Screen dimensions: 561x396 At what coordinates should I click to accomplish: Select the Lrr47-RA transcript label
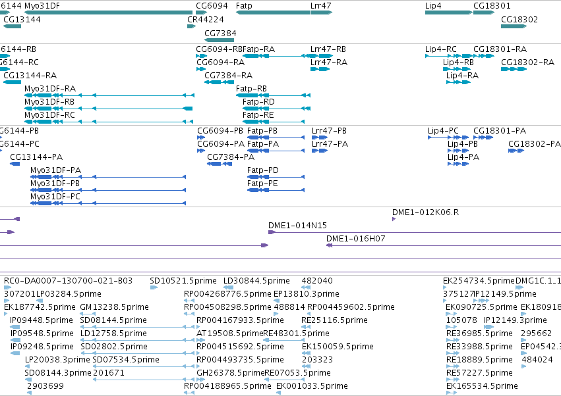(x=329, y=62)
